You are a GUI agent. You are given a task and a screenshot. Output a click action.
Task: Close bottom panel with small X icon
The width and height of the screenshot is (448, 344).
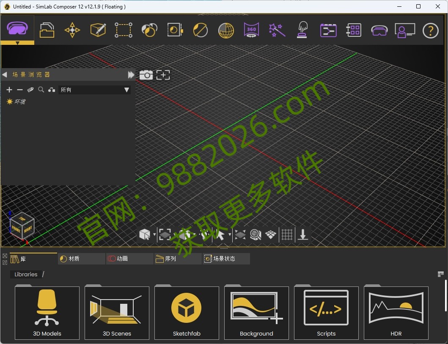5,256
